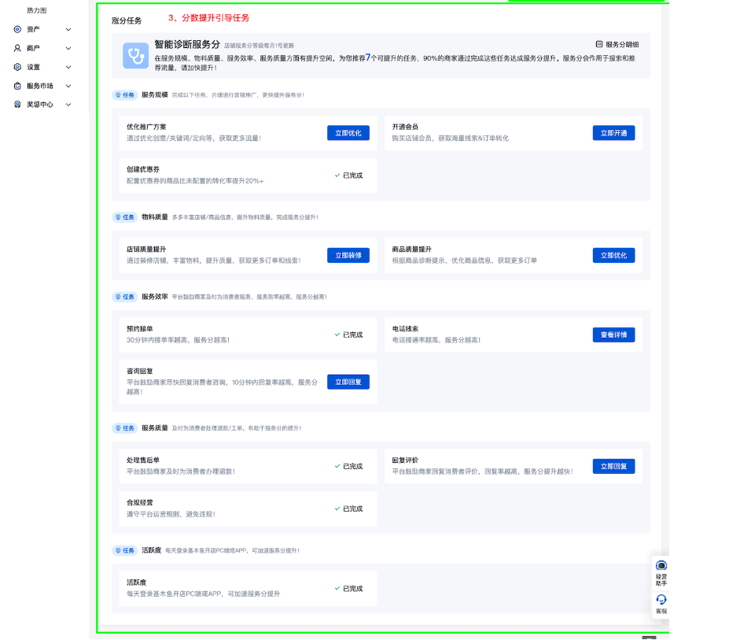The height and width of the screenshot is (640, 744).
Task: Click the stethoscope 智能诊断服务分 icon
Action: click(x=135, y=56)
